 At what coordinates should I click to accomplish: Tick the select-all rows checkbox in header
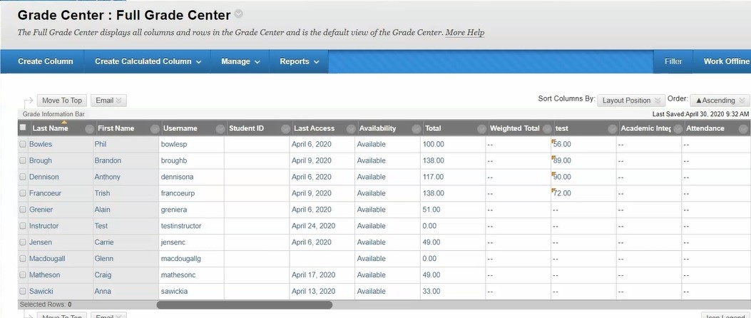pos(23,128)
